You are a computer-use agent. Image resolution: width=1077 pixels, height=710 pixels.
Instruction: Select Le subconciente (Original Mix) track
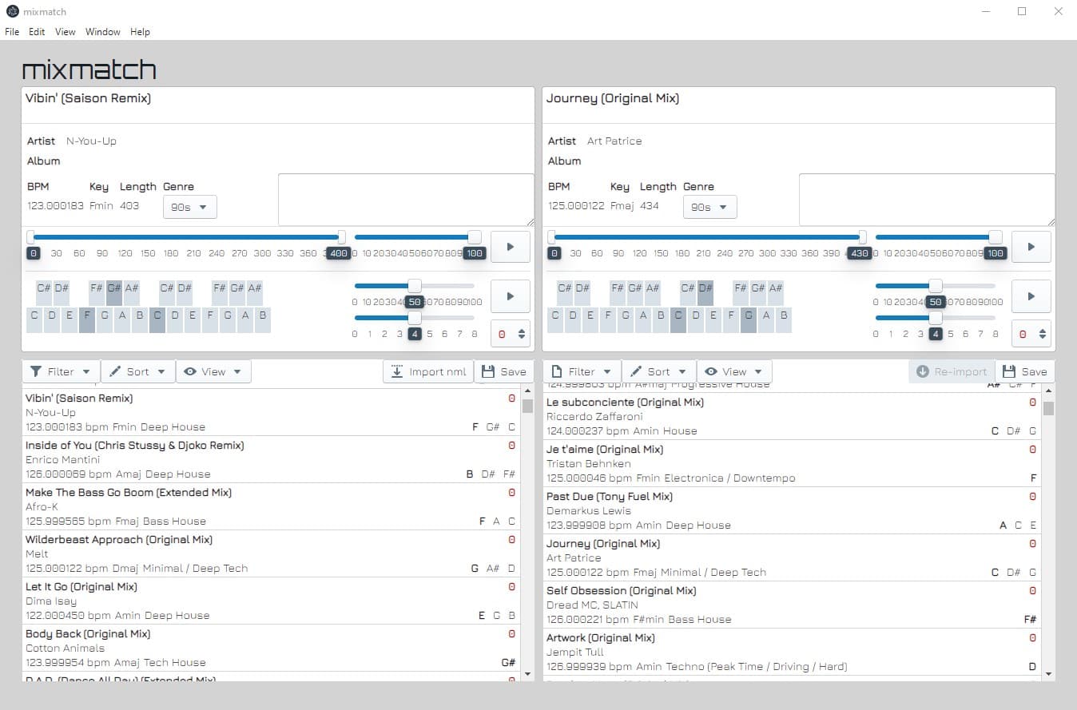pyautogui.click(x=792, y=416)
